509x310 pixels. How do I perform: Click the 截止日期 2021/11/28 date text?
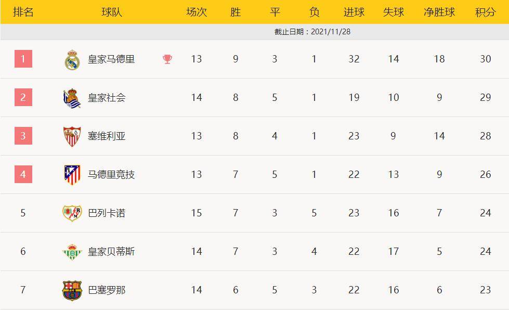(x=312, y=32)
